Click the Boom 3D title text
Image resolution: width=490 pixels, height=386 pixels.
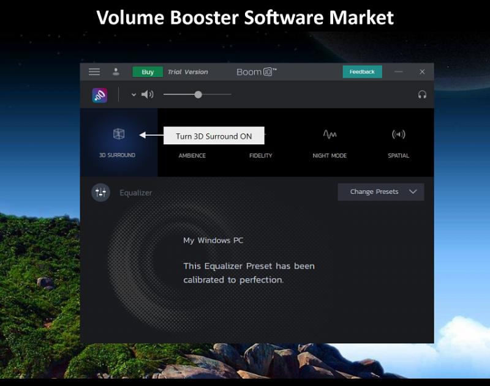pos(257,72)
